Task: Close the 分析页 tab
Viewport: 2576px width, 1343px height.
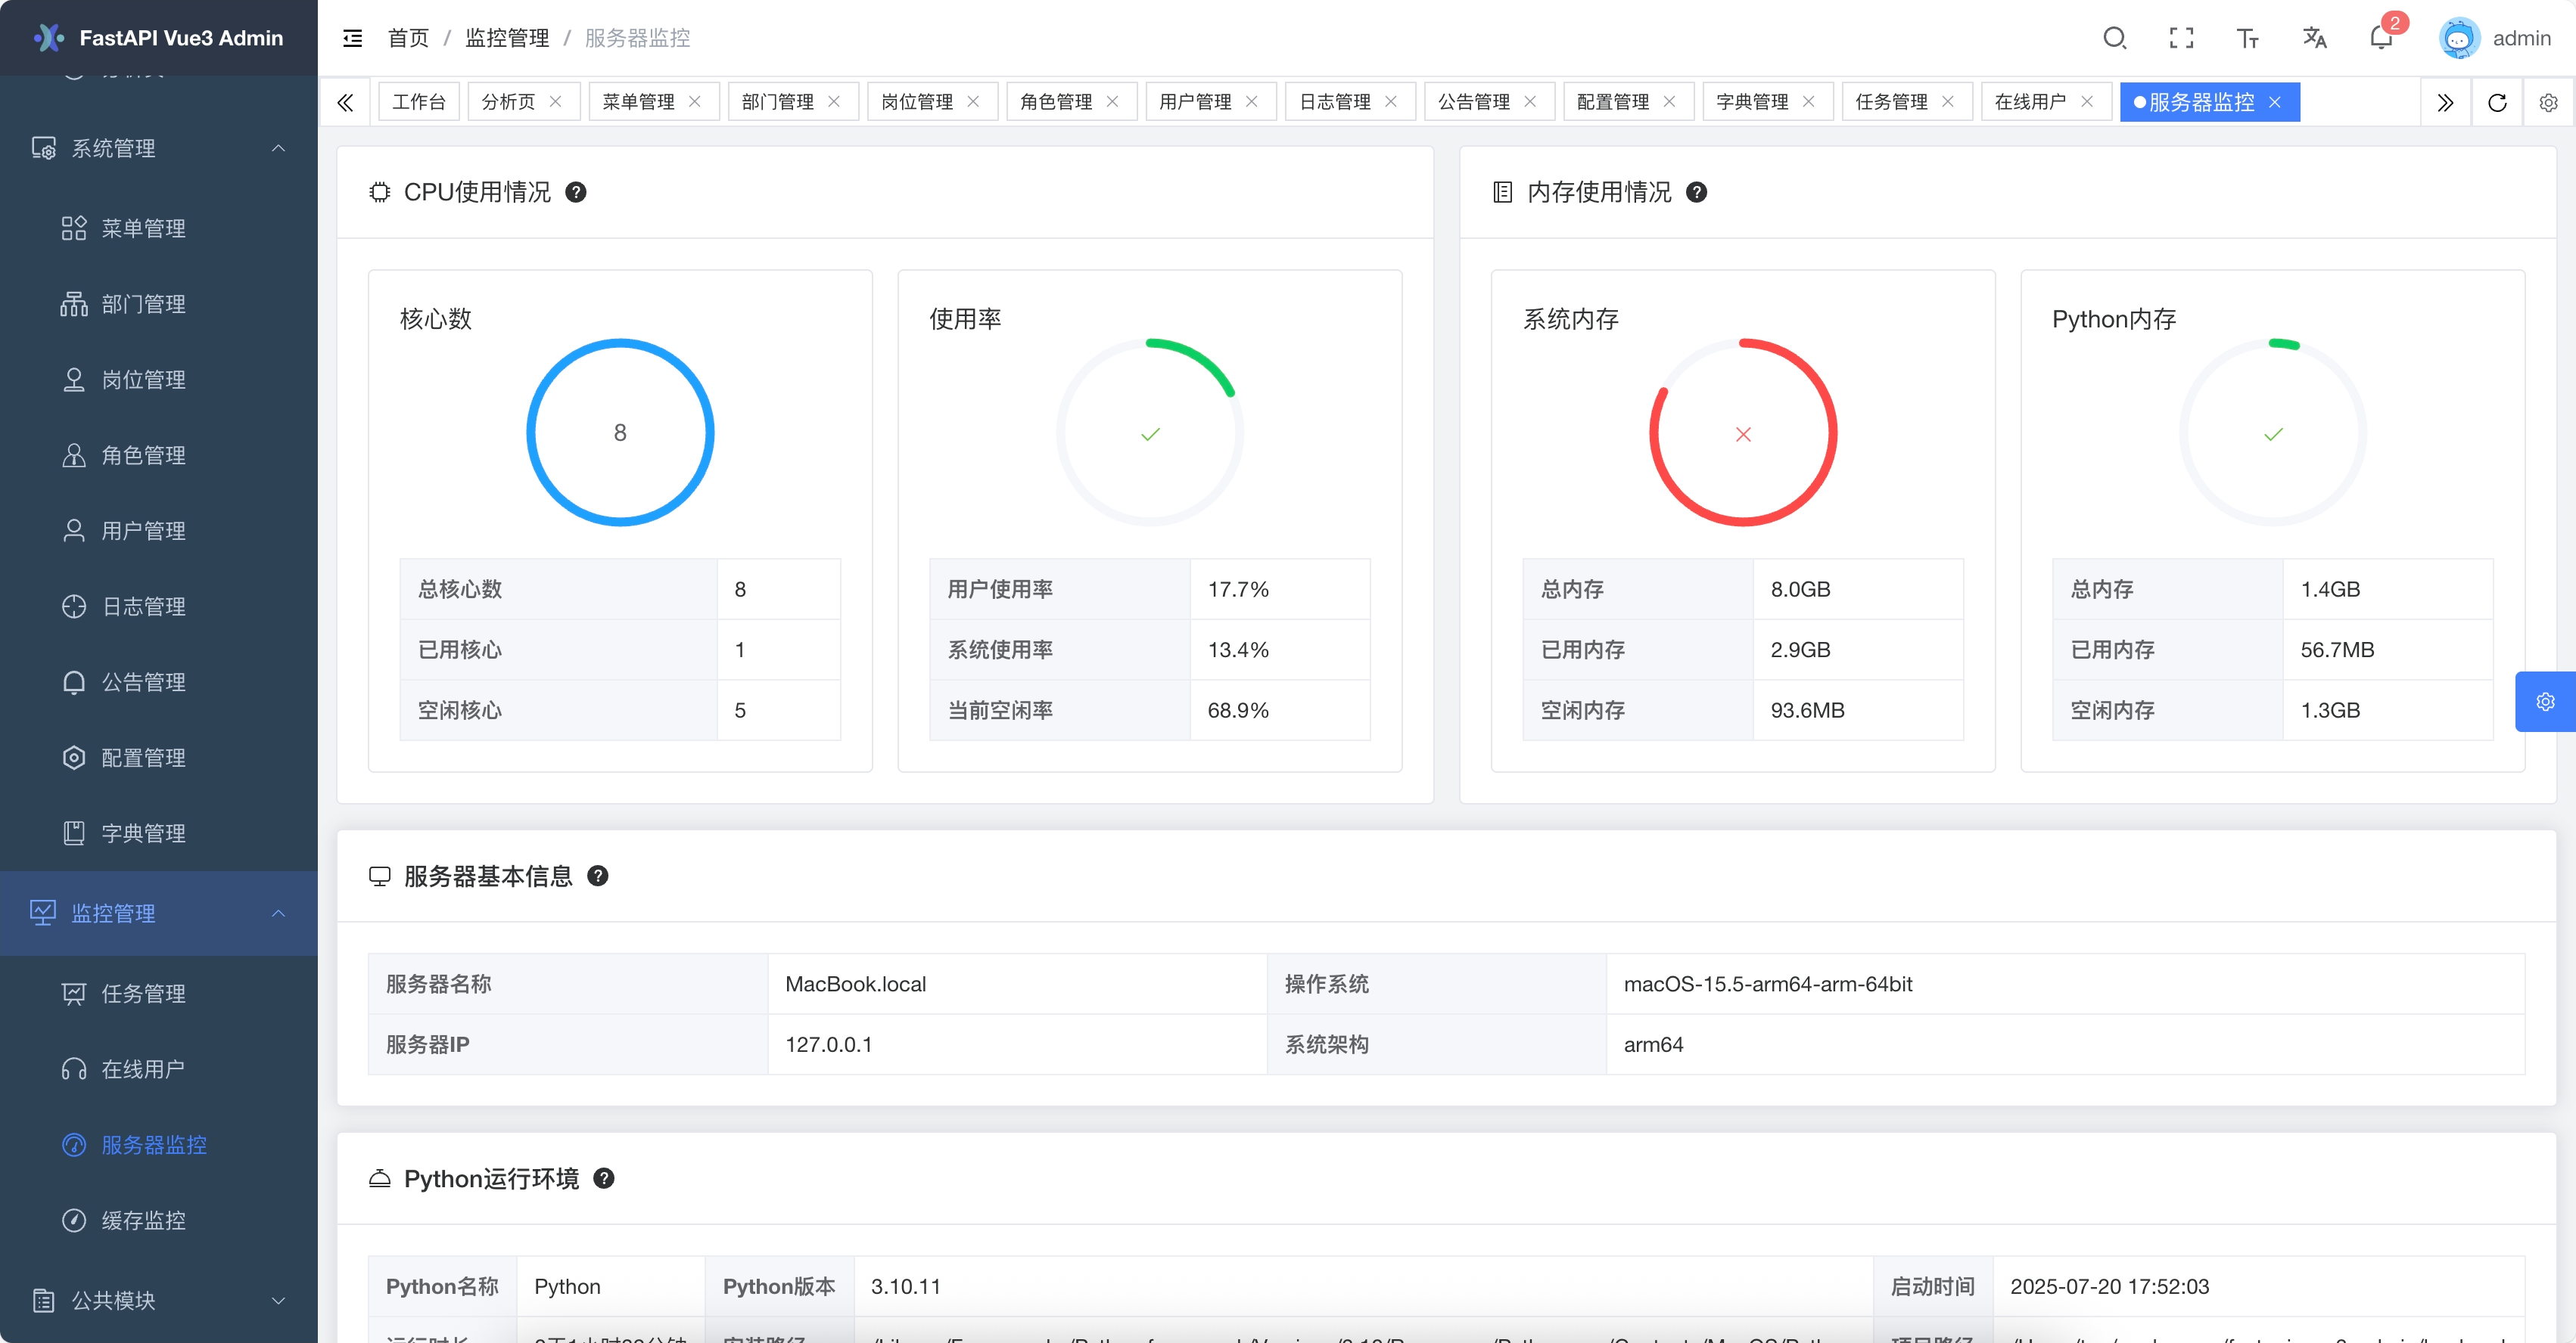Action: (x=556, y=102)
